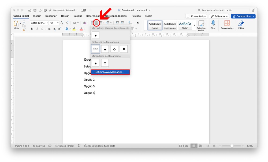Click the save disk icon in title bar
268x162 pixels.
[x=35, y=10]
